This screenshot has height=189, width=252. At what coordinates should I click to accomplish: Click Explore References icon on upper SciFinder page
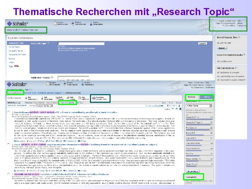click(x=55, y=23)
